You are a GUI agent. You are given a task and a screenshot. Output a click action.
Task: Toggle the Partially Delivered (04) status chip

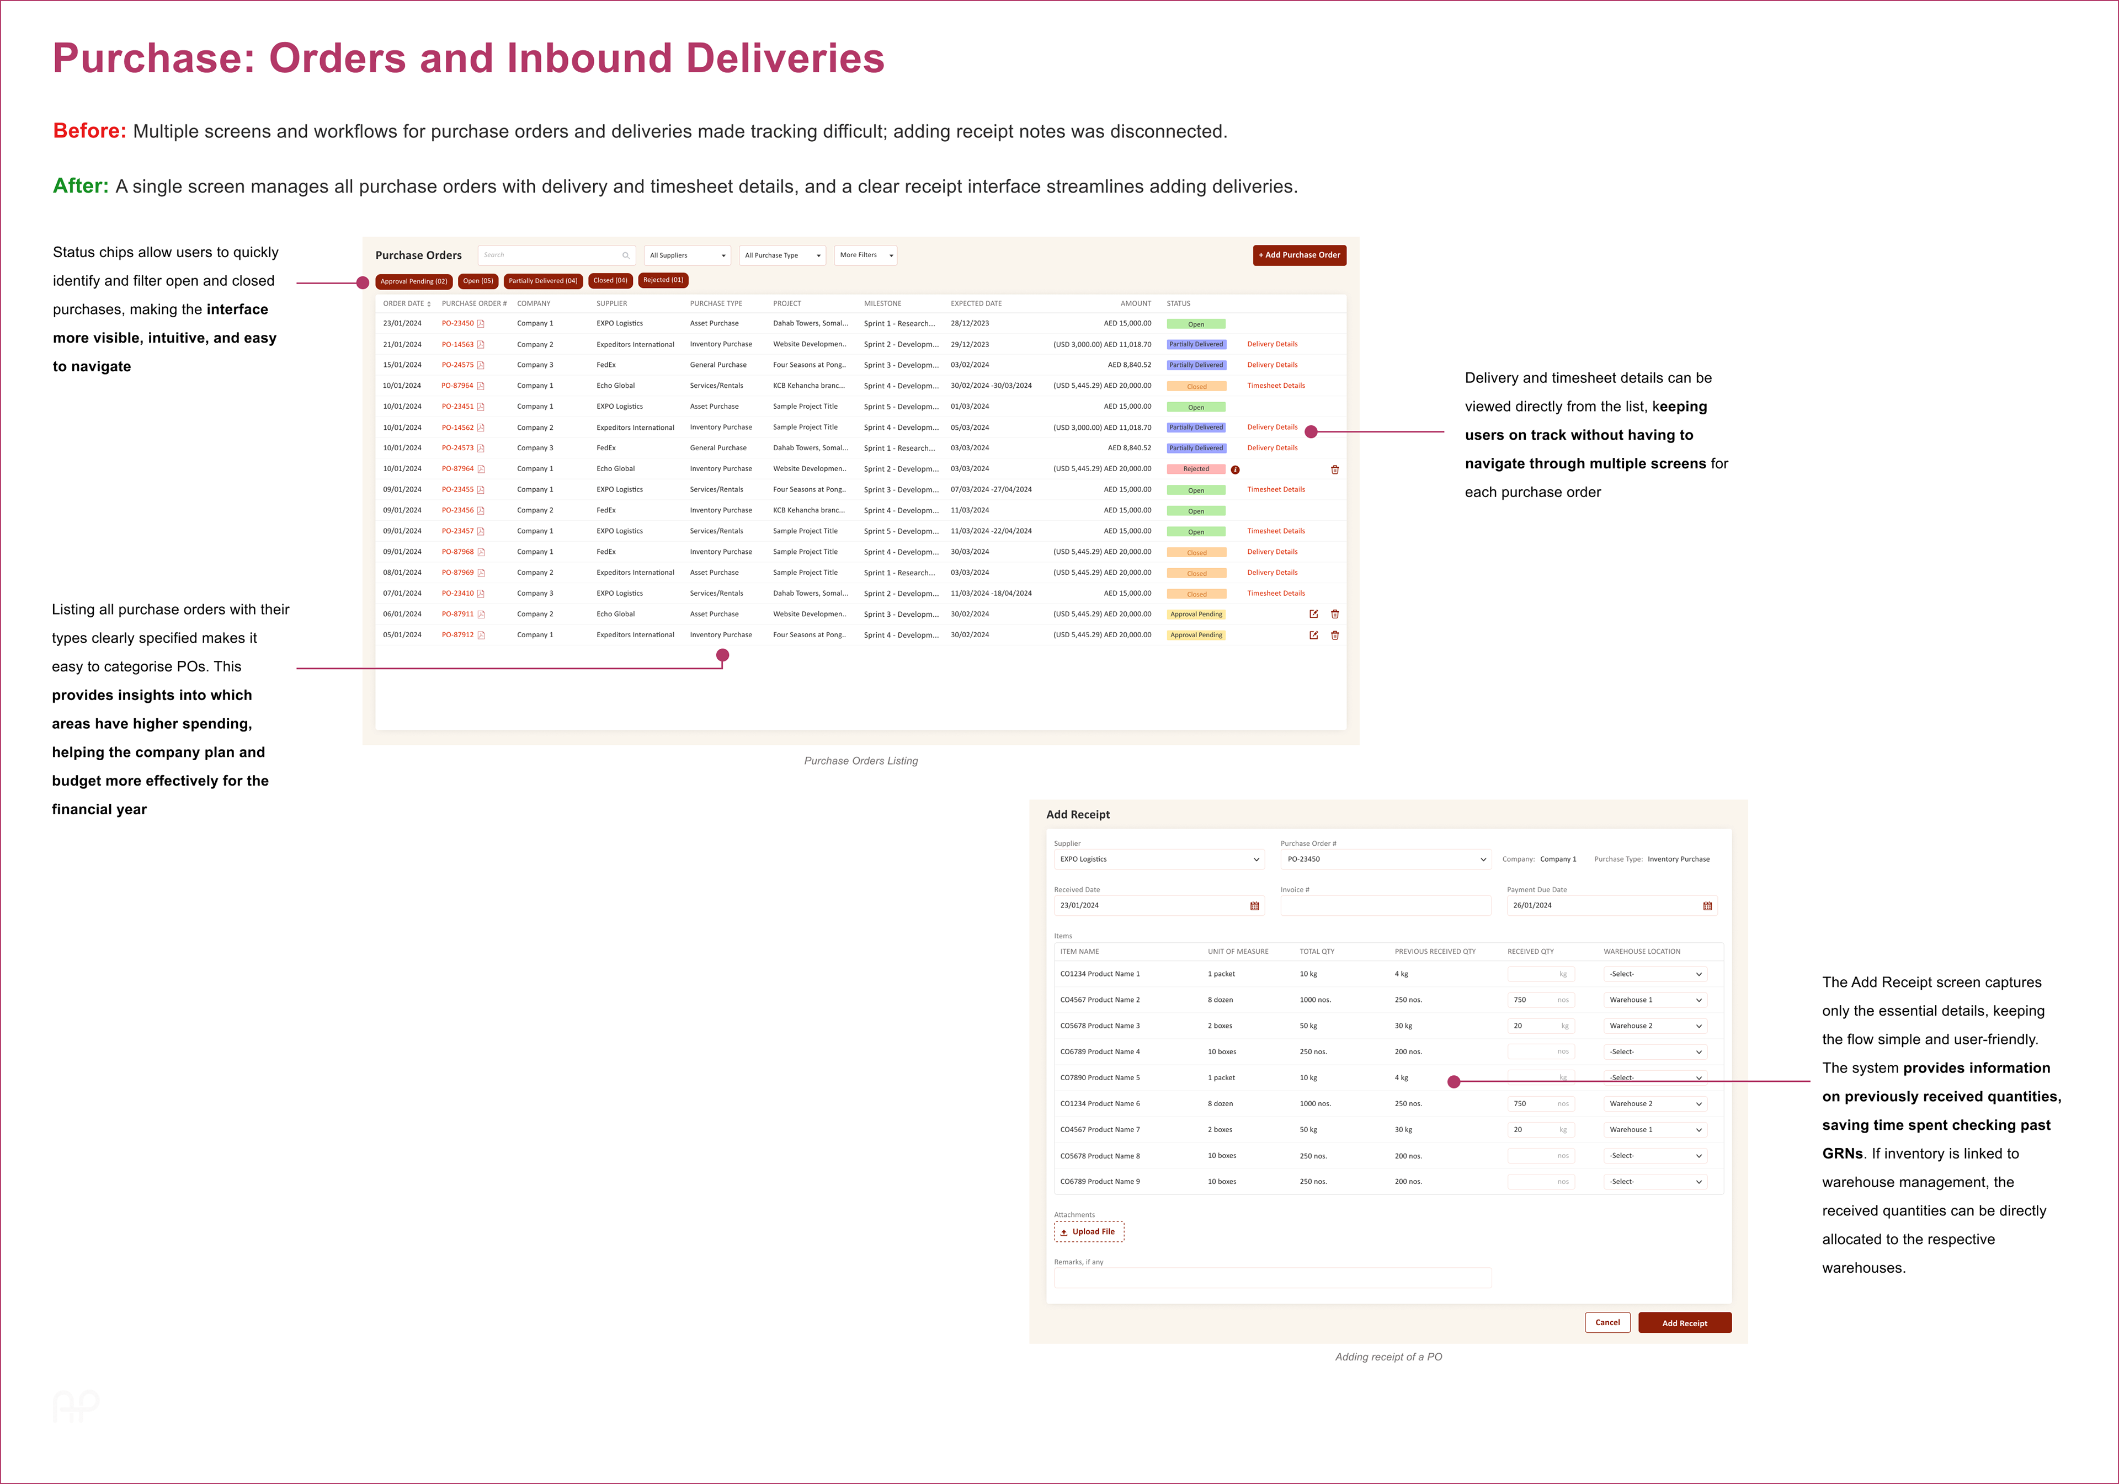coord(542,281)
